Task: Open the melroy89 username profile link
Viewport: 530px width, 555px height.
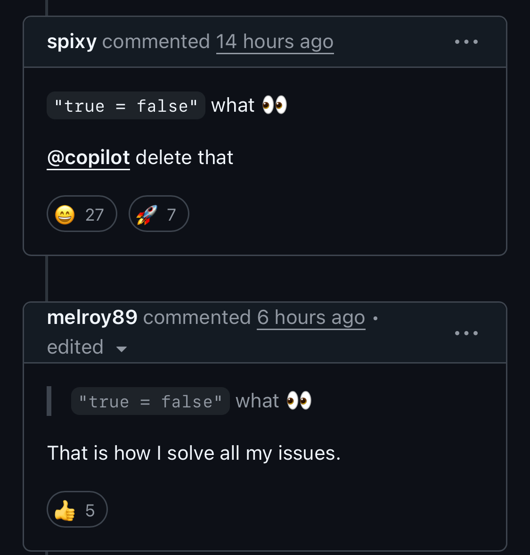Action: pyautogui.click(x=92, y=317)
